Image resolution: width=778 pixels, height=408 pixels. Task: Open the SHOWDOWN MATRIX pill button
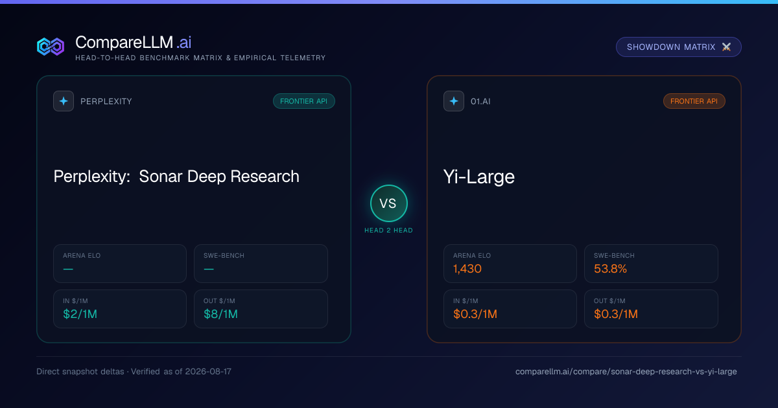(x=679, y=47)
